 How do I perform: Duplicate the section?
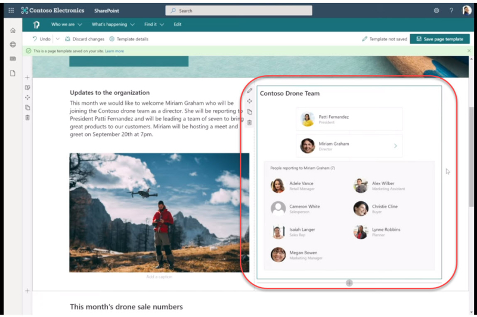tap(27, 107)
